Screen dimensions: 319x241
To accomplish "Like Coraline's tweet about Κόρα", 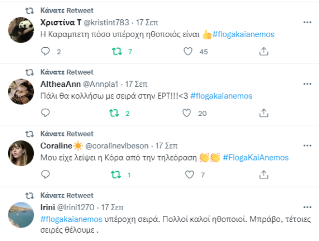I will (x=188, y=174).
